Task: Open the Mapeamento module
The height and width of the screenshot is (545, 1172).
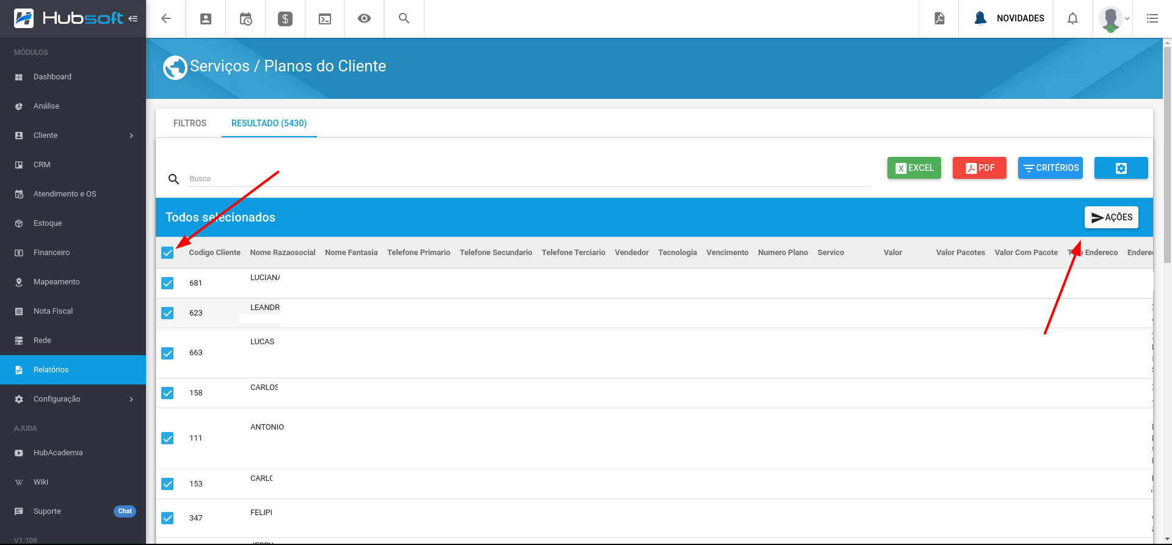Action: (x=73, y=282)
